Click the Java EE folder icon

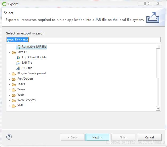(14, 52)
